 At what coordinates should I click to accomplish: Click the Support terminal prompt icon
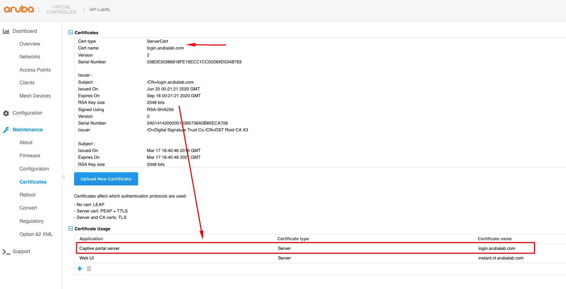6,252
